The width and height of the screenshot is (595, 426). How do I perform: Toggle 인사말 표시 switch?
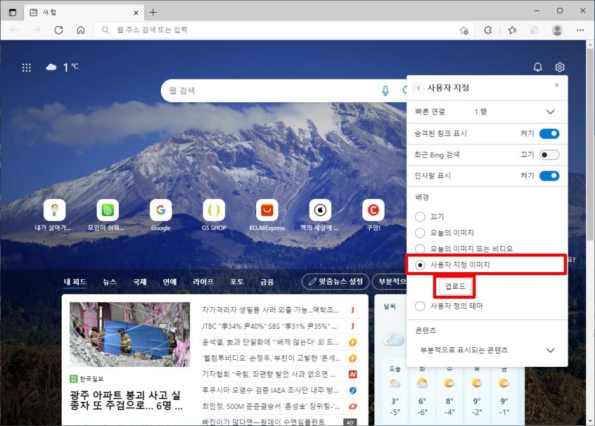(x=549, y=175)
